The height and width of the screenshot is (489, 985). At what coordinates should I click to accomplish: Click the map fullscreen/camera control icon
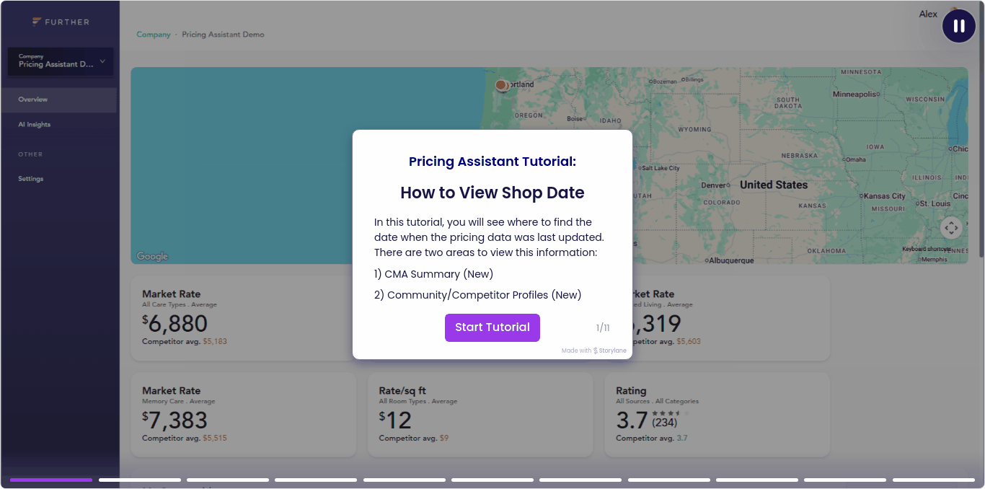(951, 228)
